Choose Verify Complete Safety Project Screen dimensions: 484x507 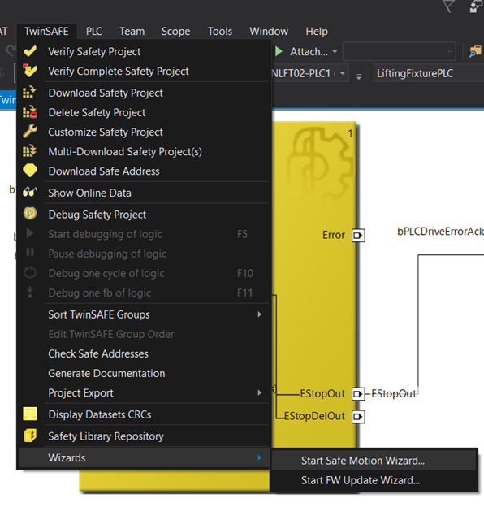(144, 71)
